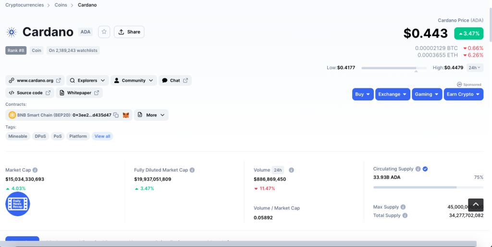This screenshot has height=247, width=492.
Task: Open the Buy dropdown
Action: click(363, 94)
